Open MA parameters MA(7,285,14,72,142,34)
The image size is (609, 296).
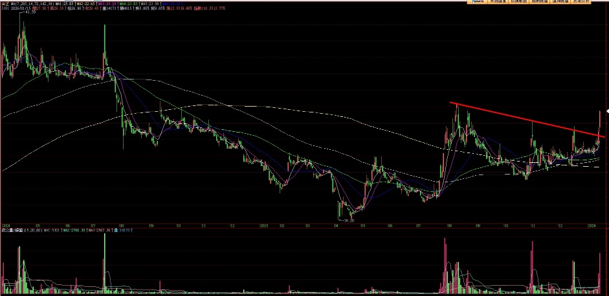click(x=32, y=3)
